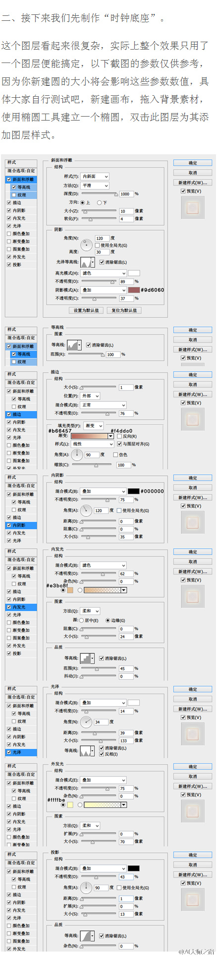Viewport: 217px width, 958px height.
Task: Open the 品质 contour thumbnail in 内发光 panel
Action: 87,658
